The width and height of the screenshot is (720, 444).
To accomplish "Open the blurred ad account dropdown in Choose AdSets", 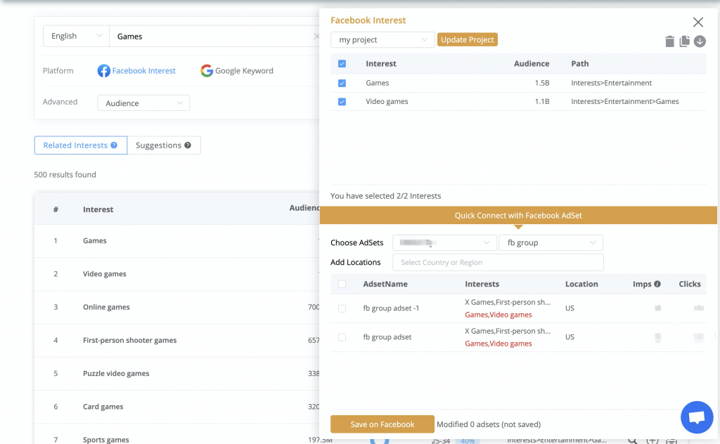I will (444, 242).
